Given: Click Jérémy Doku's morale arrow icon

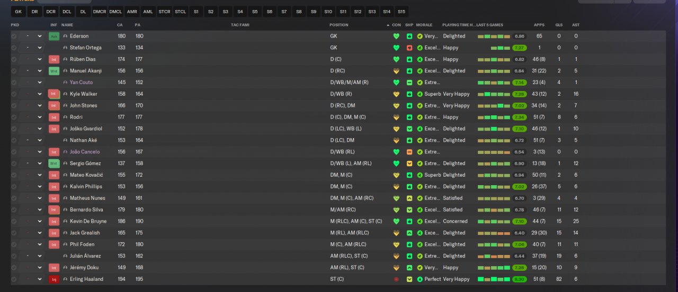Looking at the screenshot, I should click(420, 268).
